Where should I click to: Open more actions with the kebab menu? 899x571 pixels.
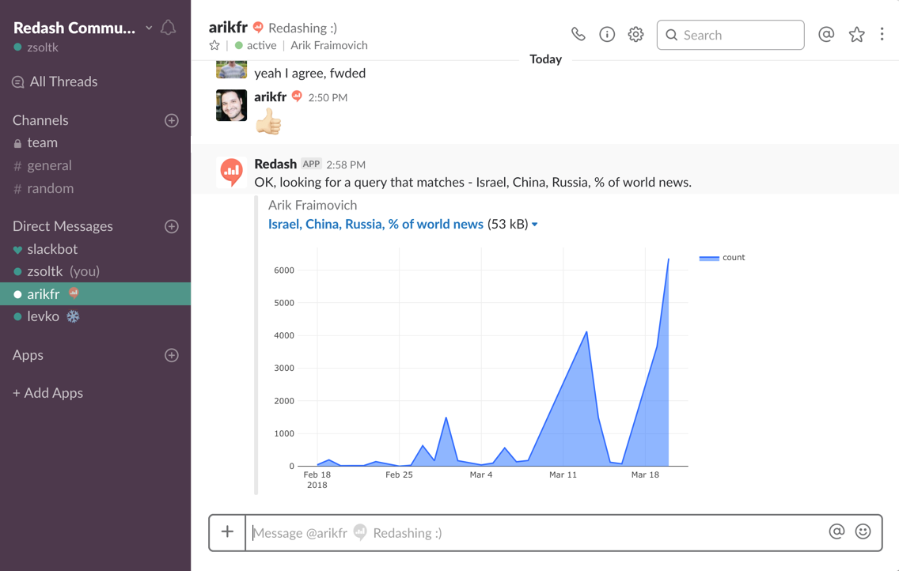(882, 34)
